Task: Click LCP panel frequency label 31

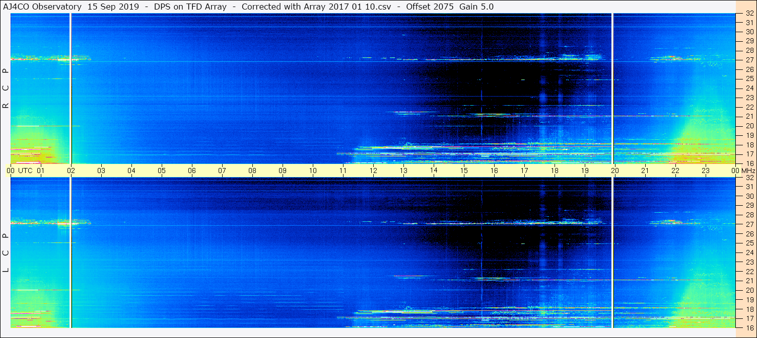Action: (749, 187)
